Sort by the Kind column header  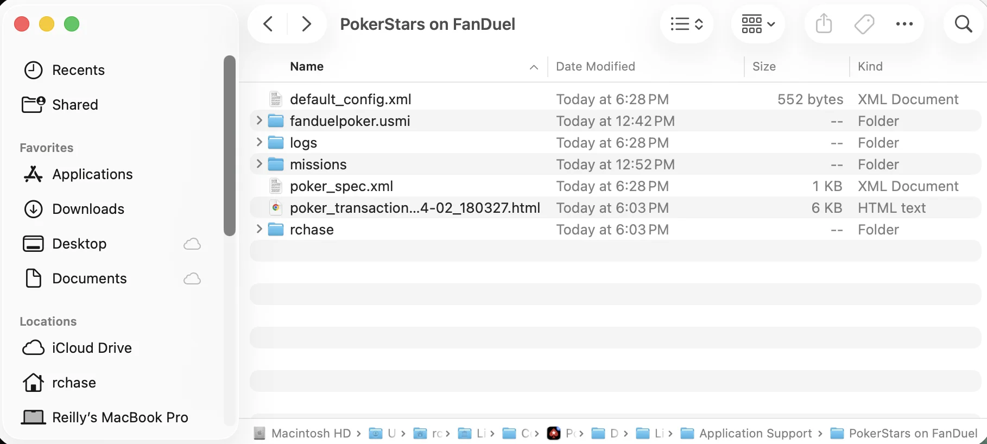870,66
